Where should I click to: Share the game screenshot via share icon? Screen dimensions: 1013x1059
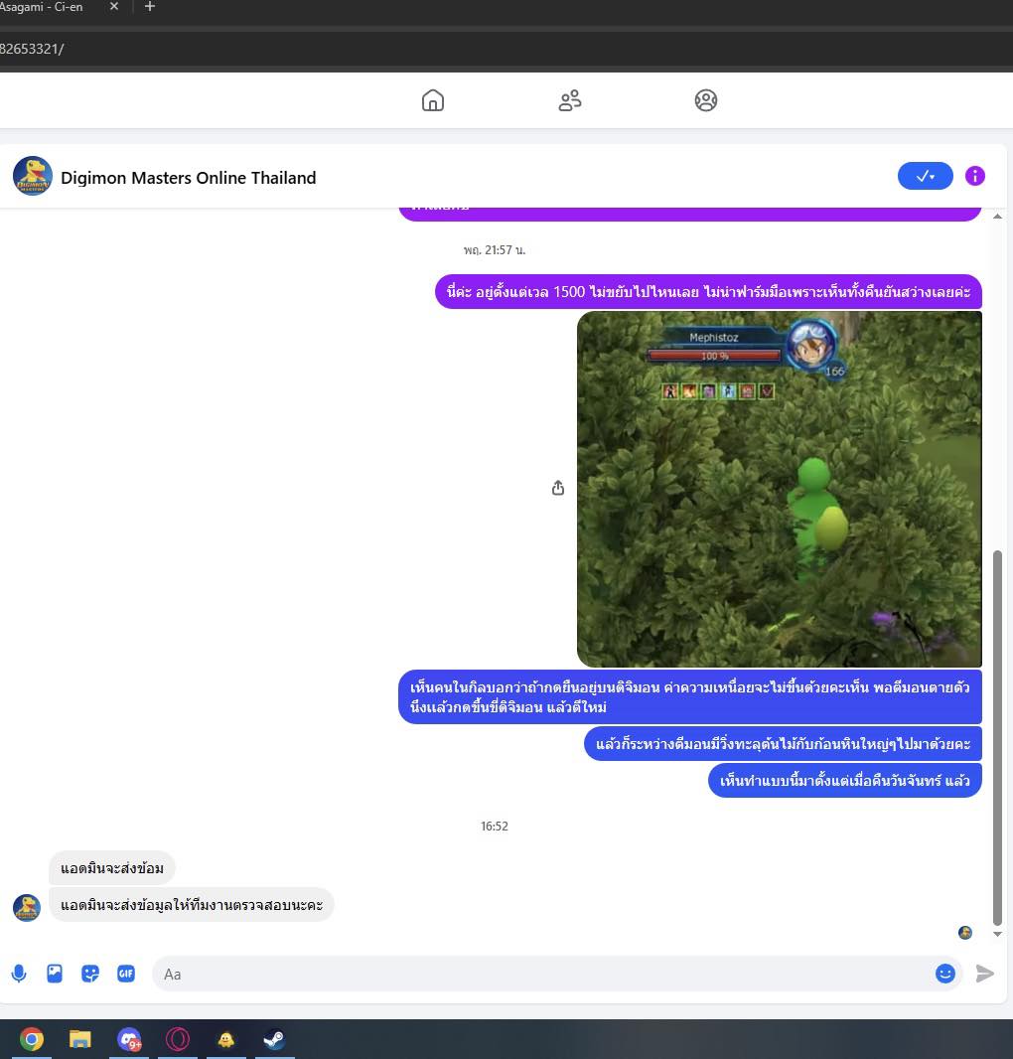558,488
